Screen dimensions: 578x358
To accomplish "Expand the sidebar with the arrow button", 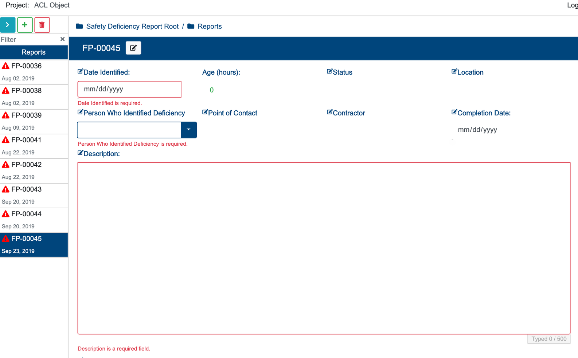I will coord(8,25).
